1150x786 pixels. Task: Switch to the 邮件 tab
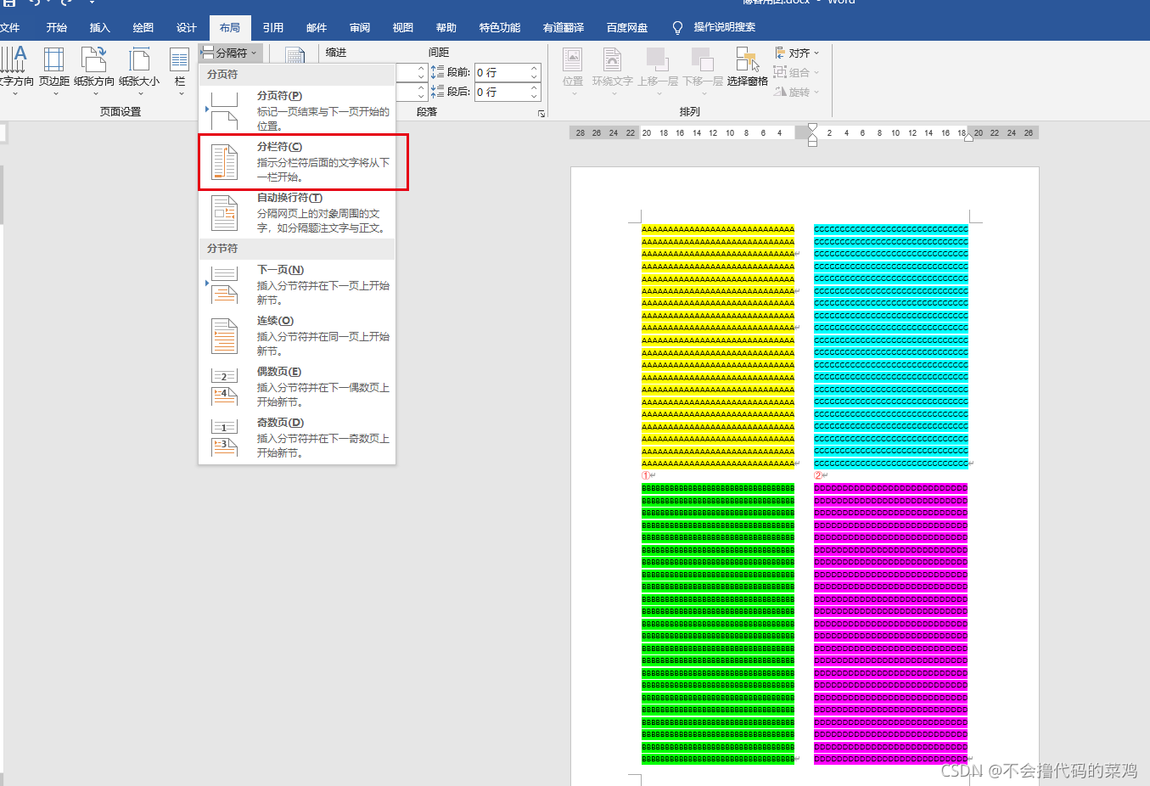[x=317, y=28]
